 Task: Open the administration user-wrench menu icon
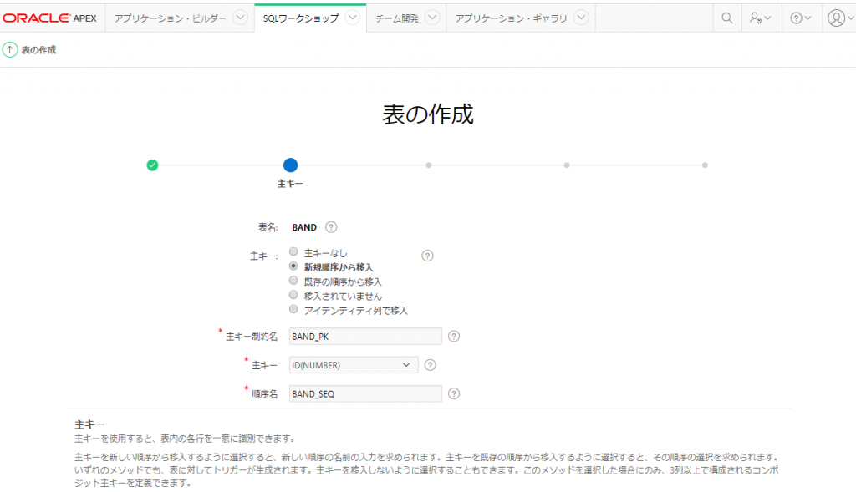[760, 18]
